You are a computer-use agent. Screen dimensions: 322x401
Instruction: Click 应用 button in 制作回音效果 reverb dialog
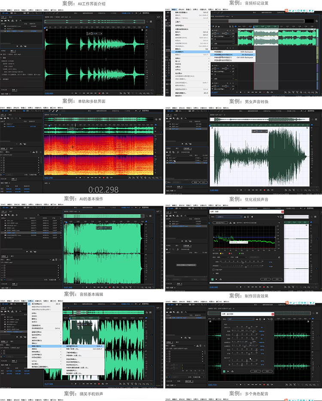pos(255,371)
